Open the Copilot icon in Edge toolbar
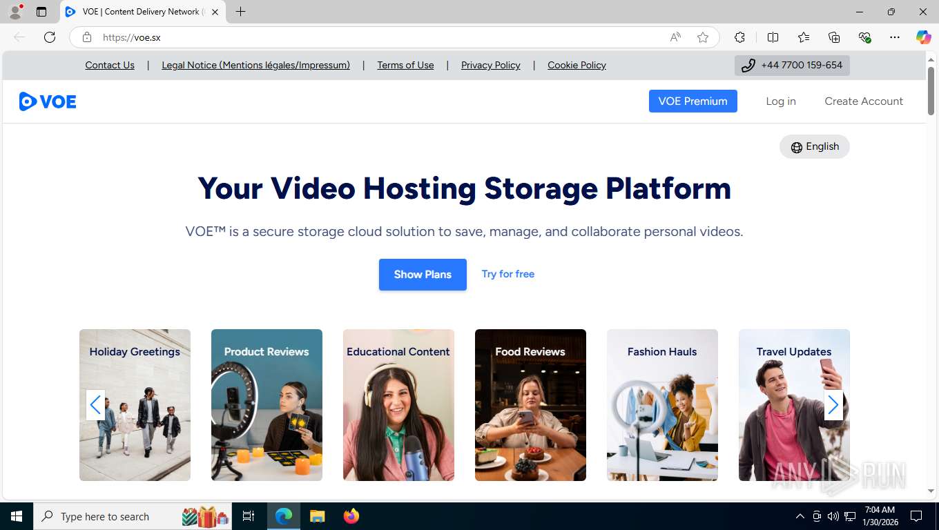Image resolution: width=939 pixels, height=530 pixels. click(x=923, y=37)
